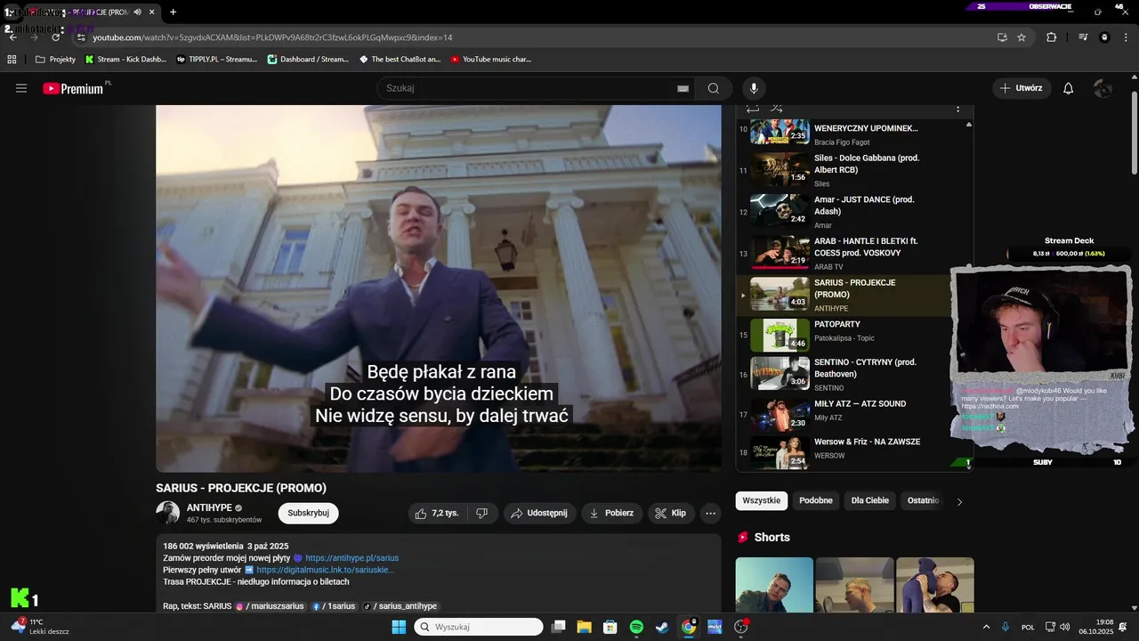This screenshot has height=641, width=1139.
Task: Start voice search with microphone icon
Action: click(754, 88)
